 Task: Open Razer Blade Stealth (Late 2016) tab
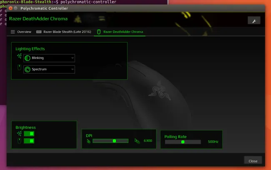click(x=64, y=32)
